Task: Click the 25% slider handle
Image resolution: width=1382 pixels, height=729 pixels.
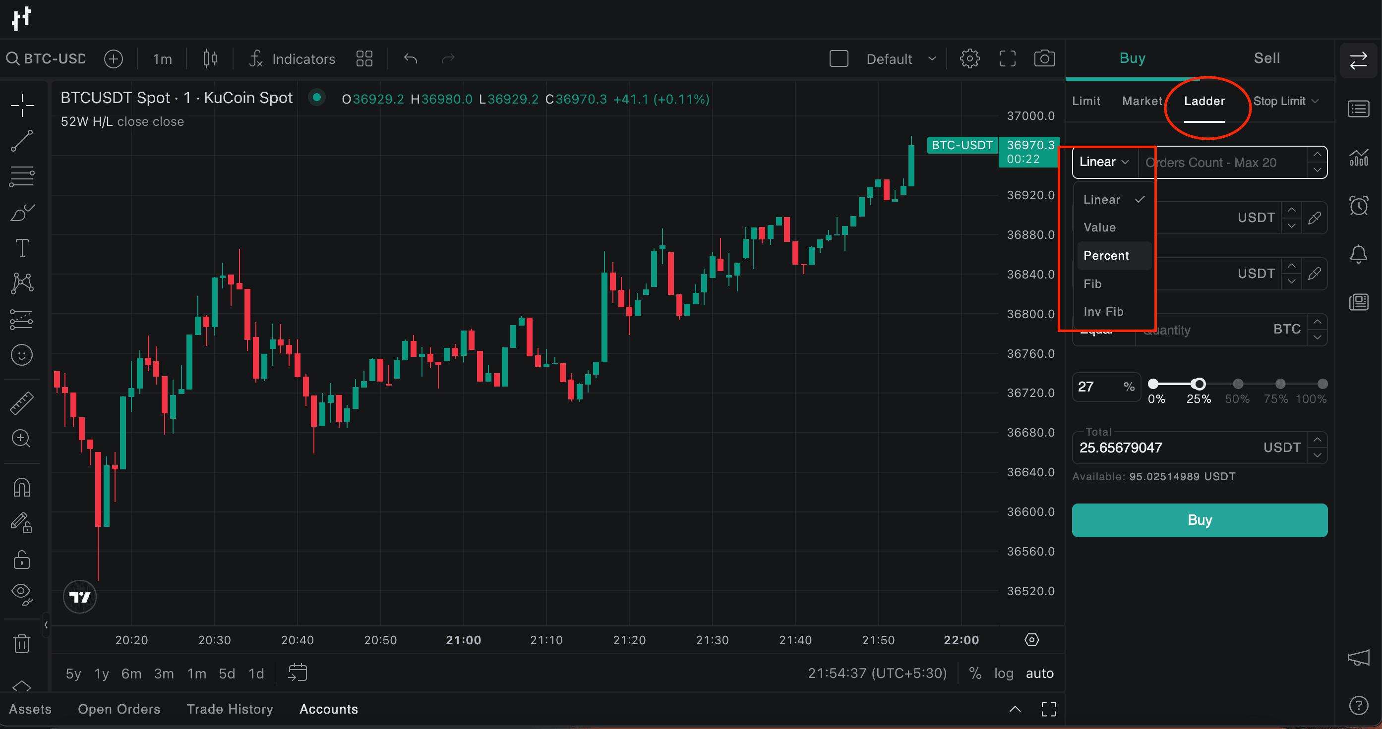Action: [x=1199, y=384]
